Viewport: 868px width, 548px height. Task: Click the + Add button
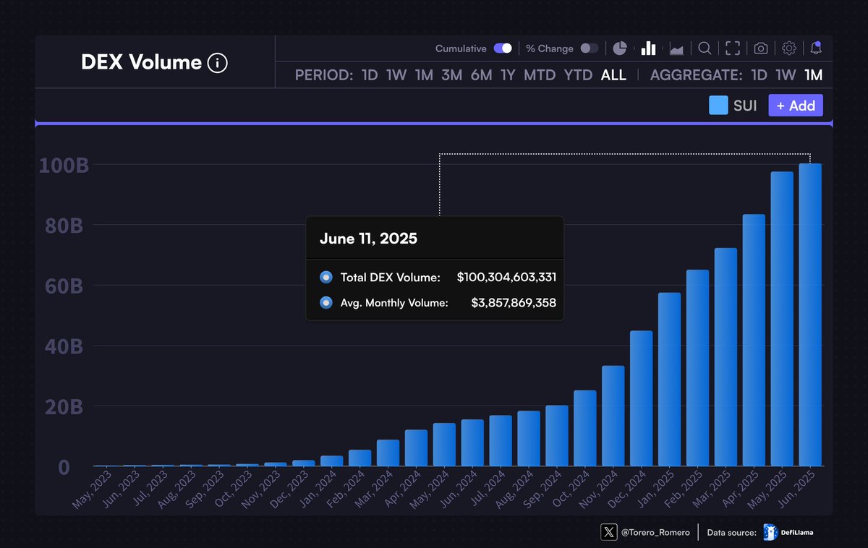pos(796,106)
